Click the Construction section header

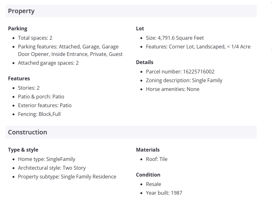click(x=28, y=132)
